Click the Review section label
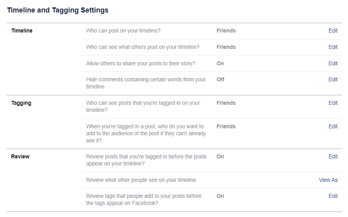 pyautogui.click(x=20, y=156)
